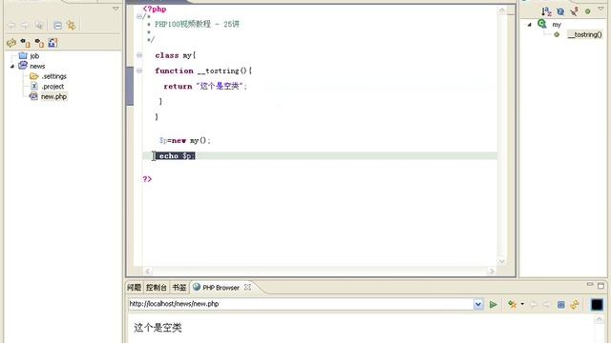Click the browser's back navigation arrow

[533, 305]
